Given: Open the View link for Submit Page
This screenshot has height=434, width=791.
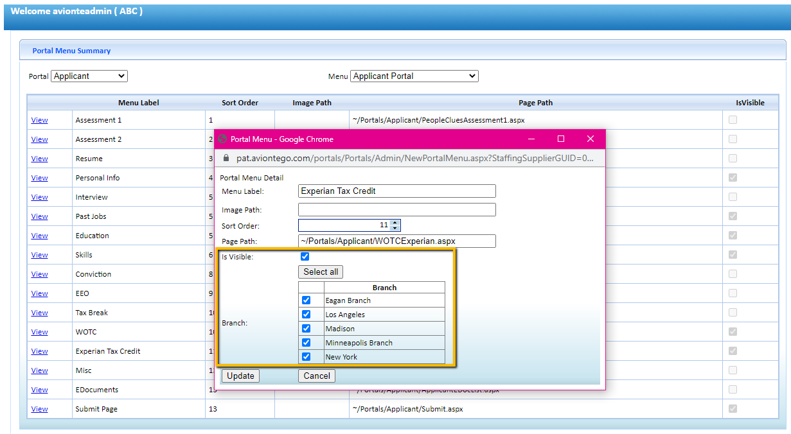Looking at the screenshot, I should point(39,409).
